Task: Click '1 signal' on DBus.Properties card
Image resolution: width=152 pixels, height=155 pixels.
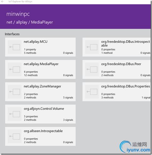Action: pos(146,98)
